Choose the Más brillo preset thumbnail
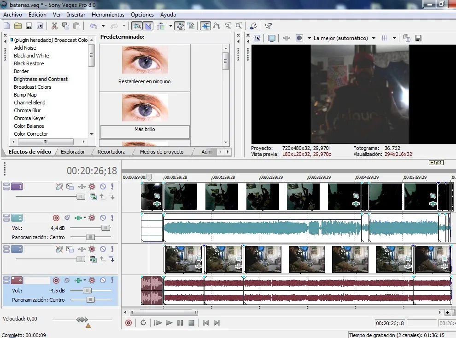Image resolution: width=456 pixels, height=338 pixels. (x=145, y=107)
